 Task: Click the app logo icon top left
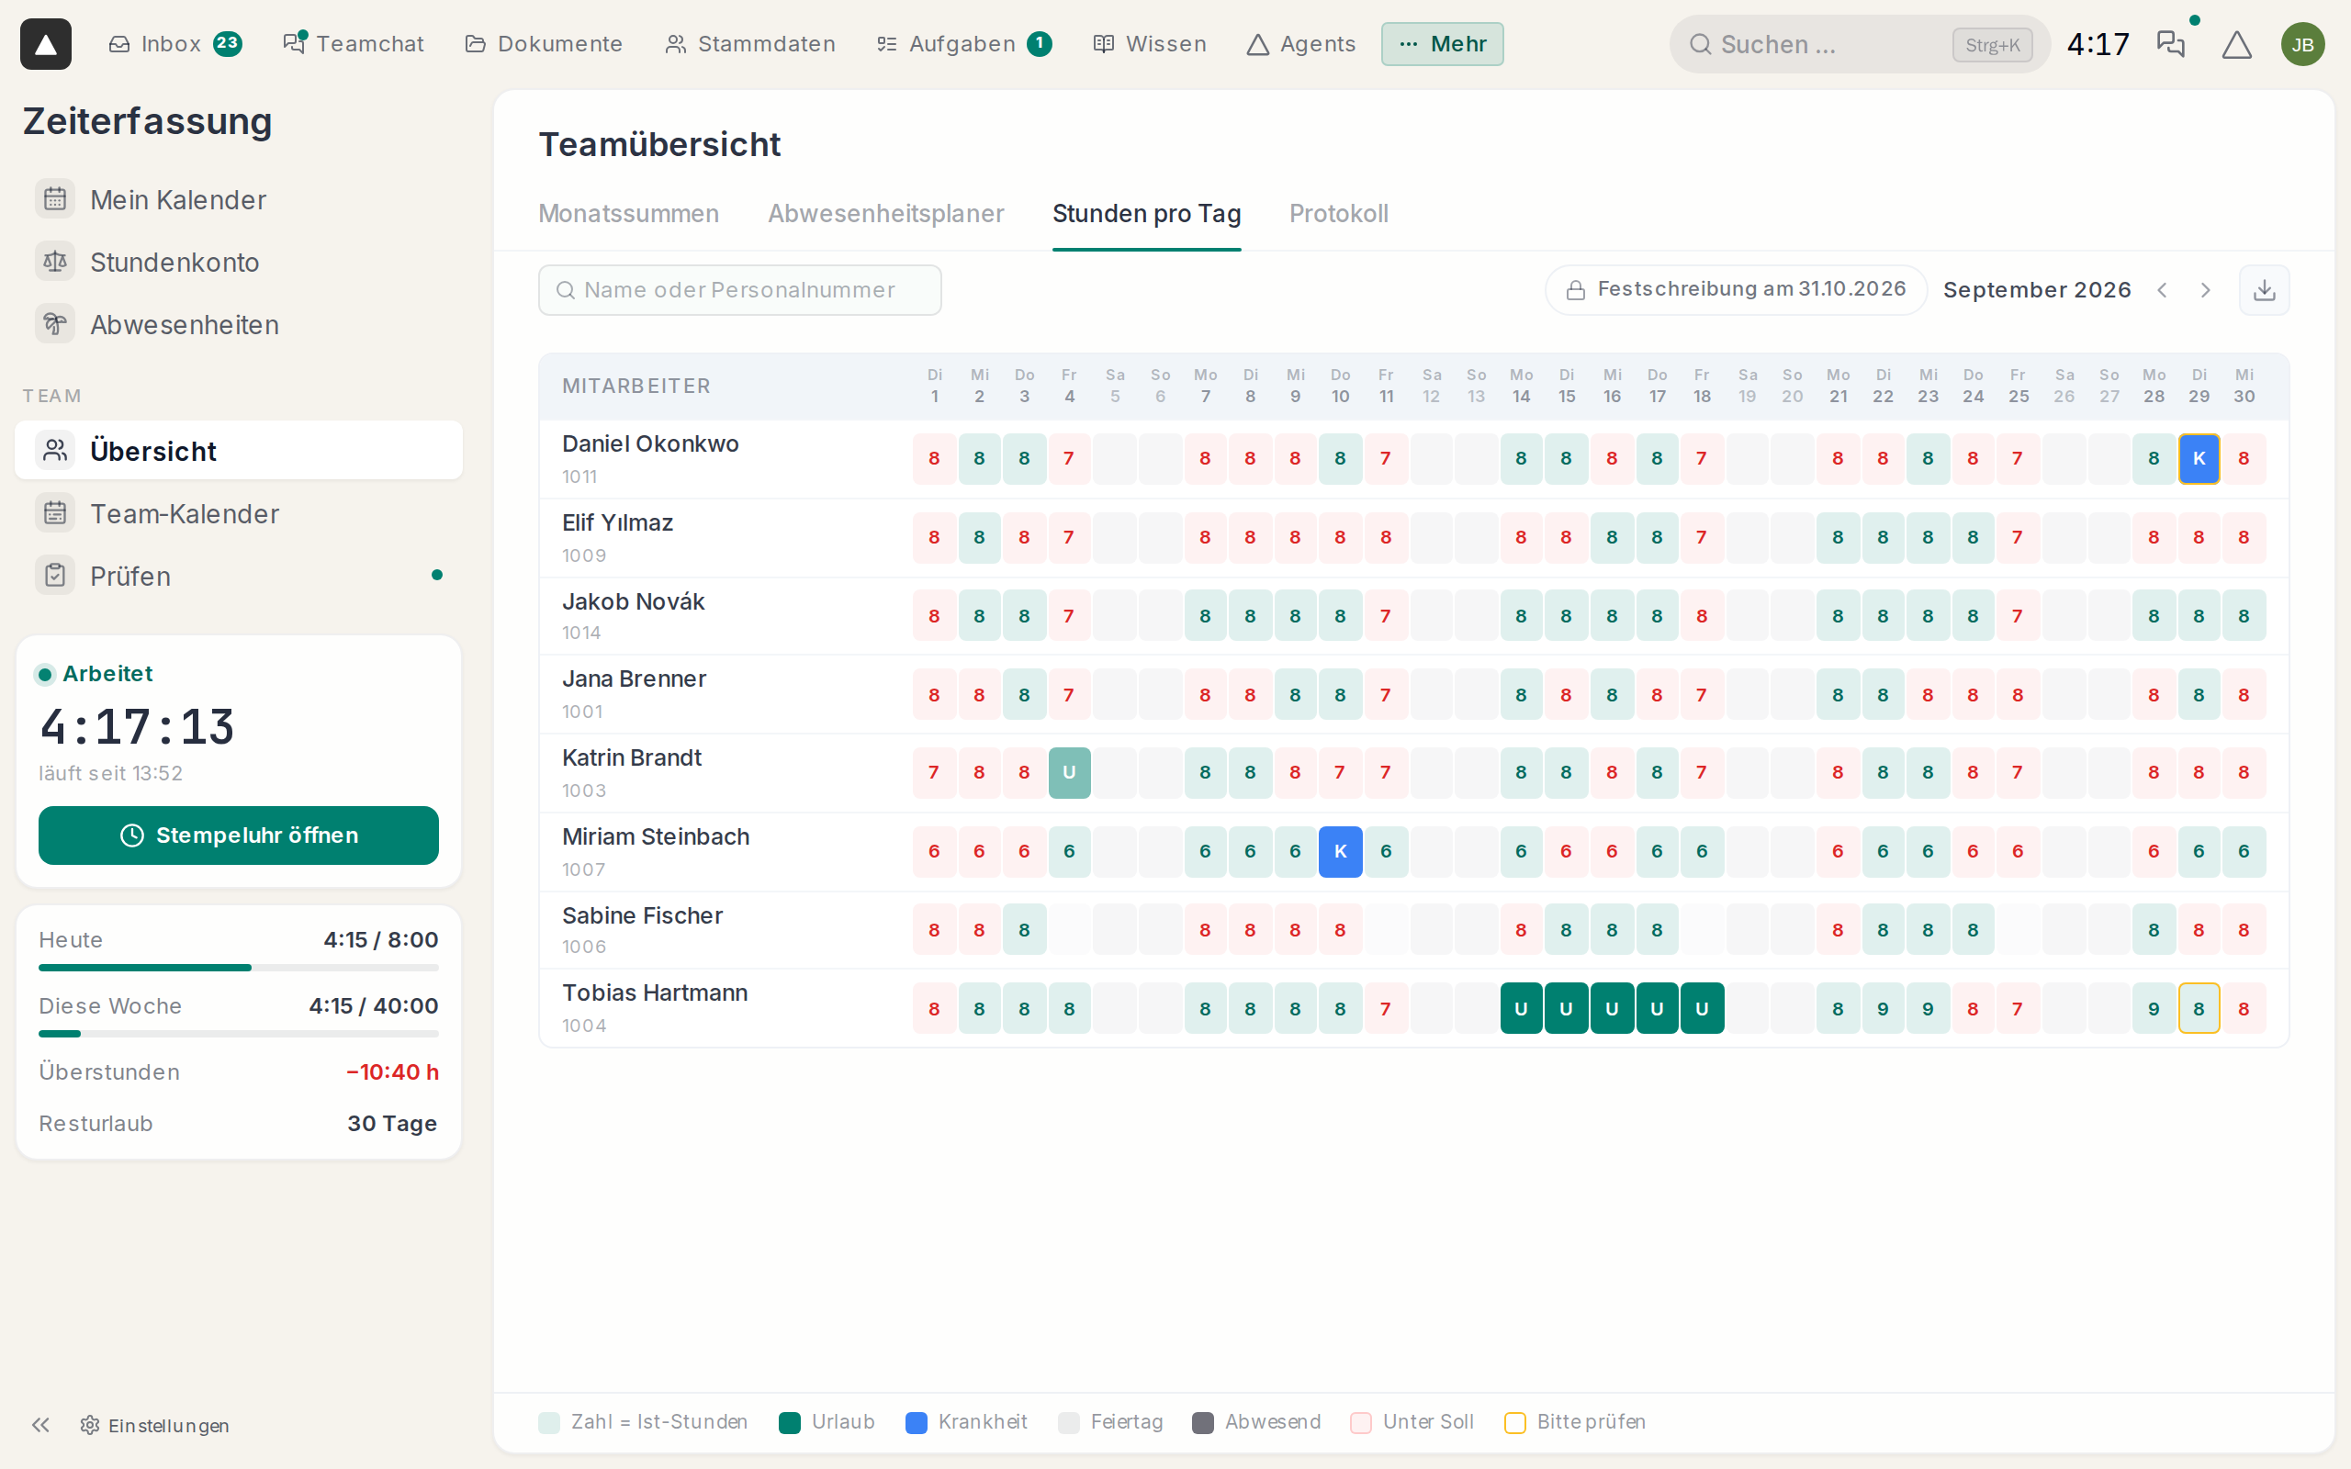[x=46, y=44]
